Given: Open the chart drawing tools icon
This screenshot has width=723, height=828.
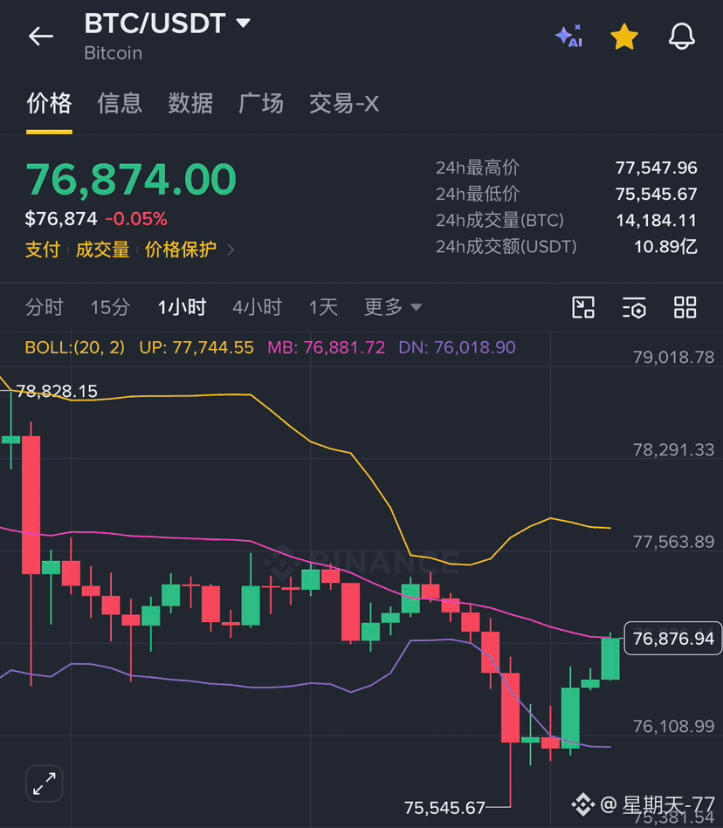Looking at the screenshot, I should 583,307.
